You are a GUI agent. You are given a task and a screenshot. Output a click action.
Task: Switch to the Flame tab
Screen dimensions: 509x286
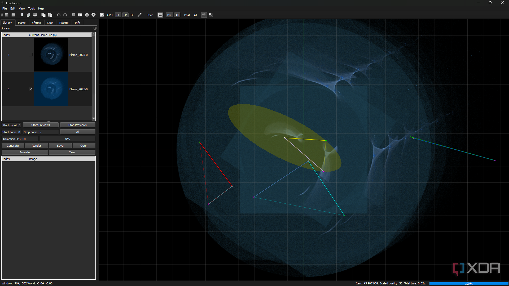[22, 23]
